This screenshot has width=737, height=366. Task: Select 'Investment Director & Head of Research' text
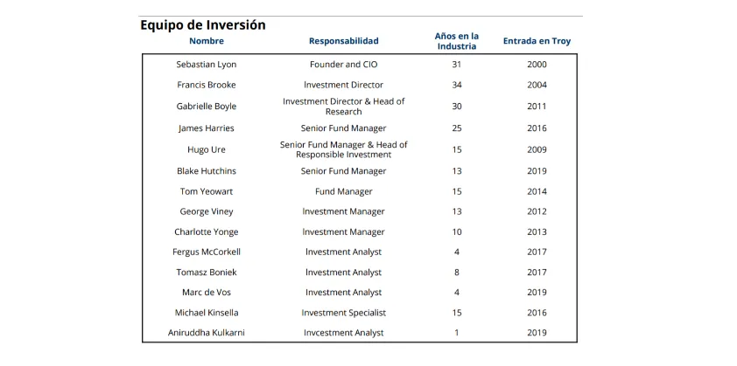click(343, 107)
